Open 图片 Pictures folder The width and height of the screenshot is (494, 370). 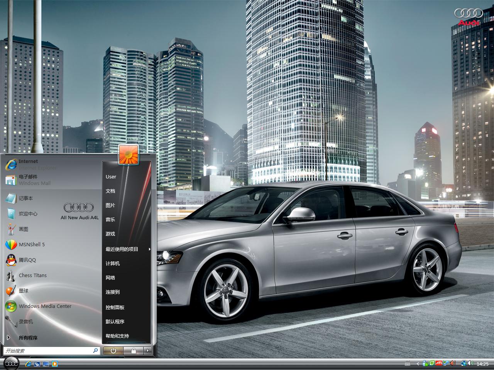pyautogui.click(x=127, y=205)
